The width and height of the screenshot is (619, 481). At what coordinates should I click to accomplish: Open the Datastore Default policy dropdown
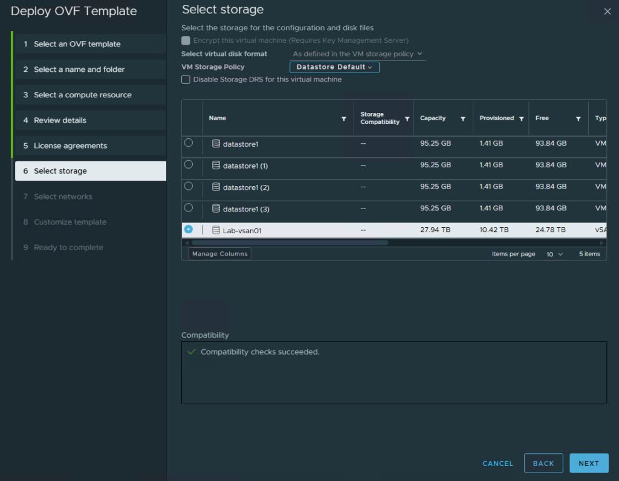pyautogui.click(x=334, y=67)
